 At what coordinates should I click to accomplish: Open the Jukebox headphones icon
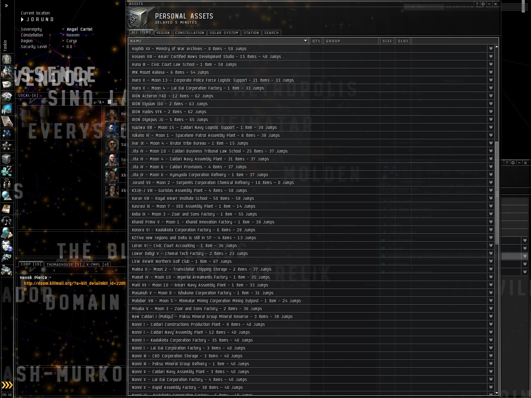pyautogui.click(x=7, y=221)
